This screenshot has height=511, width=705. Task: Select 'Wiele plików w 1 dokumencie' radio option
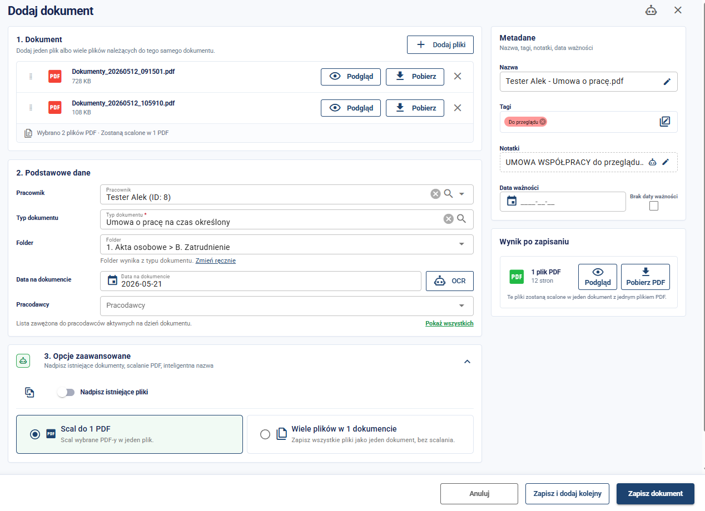(265, 434)
